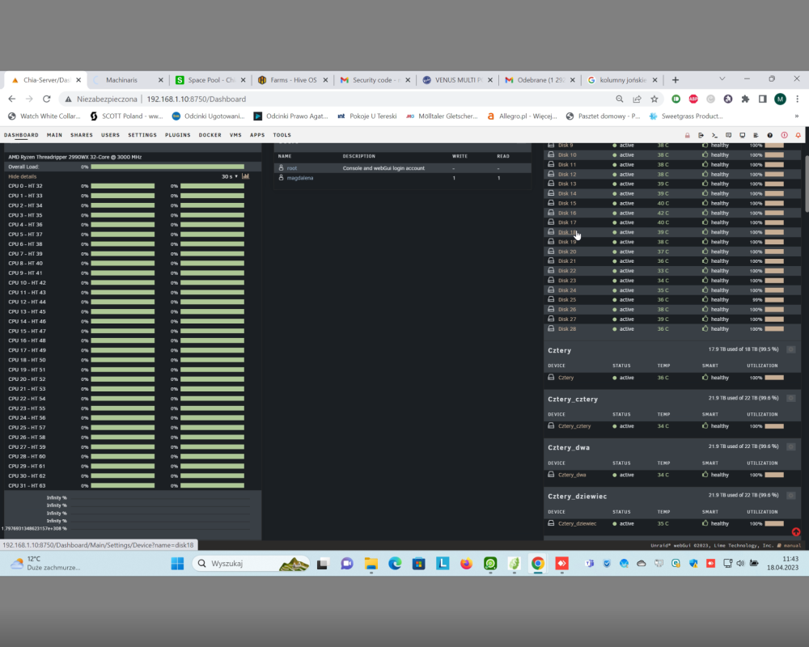Open the MAIN menu item
The image size is (809, 647).
click(x=54, y=135)
